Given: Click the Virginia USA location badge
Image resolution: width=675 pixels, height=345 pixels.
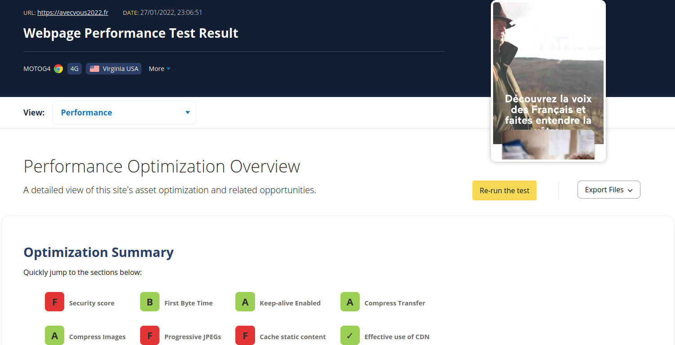Looking at the screenshot, I should click(113, 68).
